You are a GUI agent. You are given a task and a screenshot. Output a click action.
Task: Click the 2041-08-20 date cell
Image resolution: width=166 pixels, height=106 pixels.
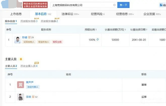[x=139, y=40]
